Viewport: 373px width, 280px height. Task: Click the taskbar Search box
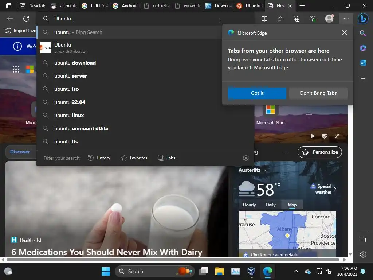154,271
